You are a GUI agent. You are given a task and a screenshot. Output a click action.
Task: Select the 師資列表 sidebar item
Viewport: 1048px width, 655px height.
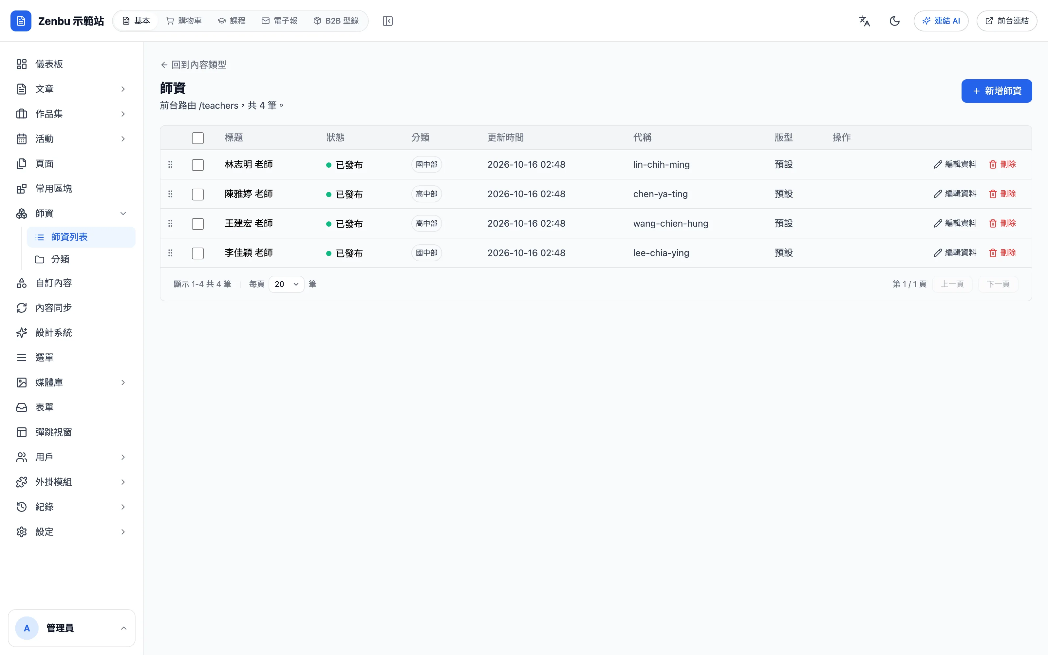tap(81, 237)
